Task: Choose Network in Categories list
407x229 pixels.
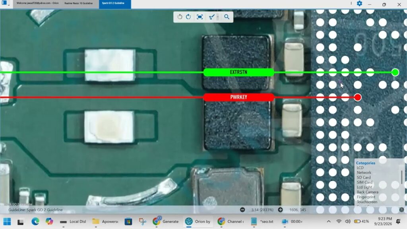Action: (x=364, y=173)
